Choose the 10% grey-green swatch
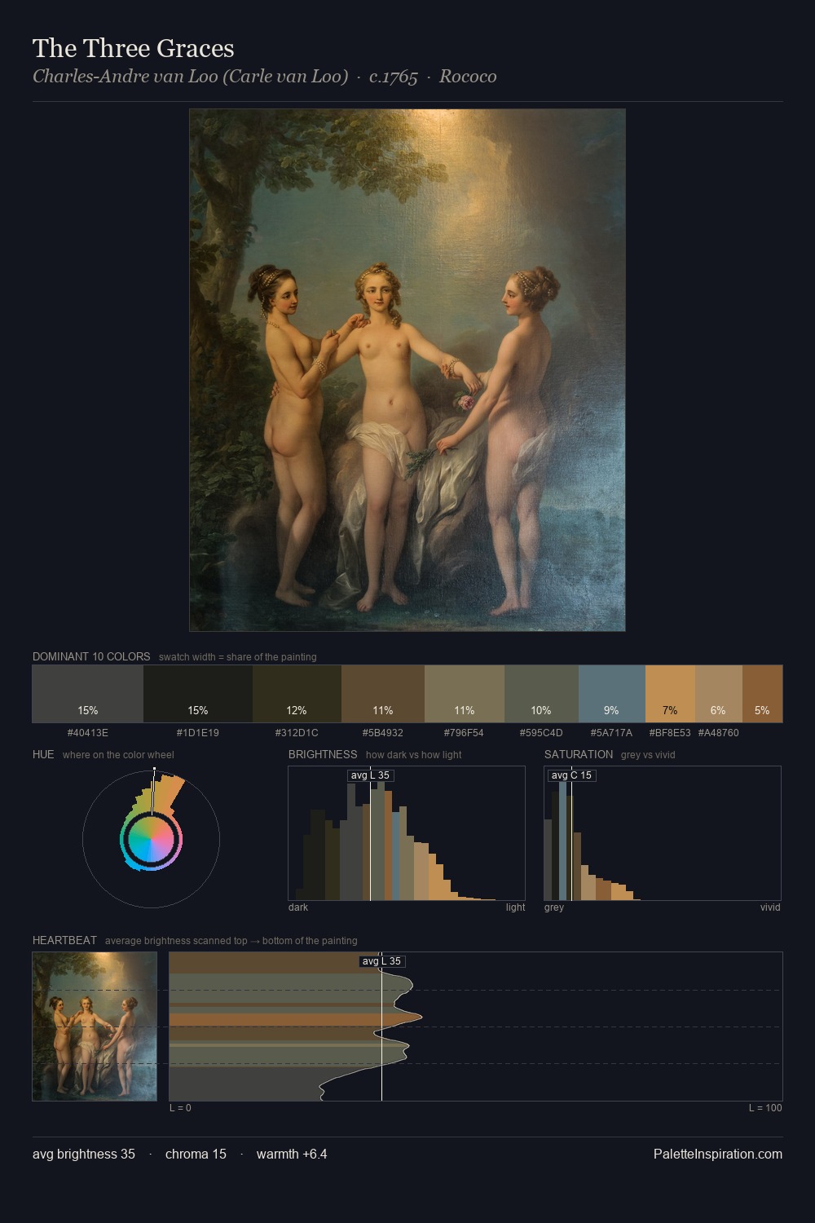Image resolution: width=815 pixels, height=1223 pixels. tap(541, 694)
